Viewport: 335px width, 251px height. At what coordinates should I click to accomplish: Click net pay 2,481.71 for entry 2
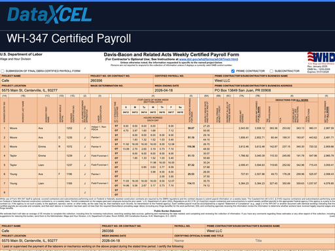tap(326, 137)
